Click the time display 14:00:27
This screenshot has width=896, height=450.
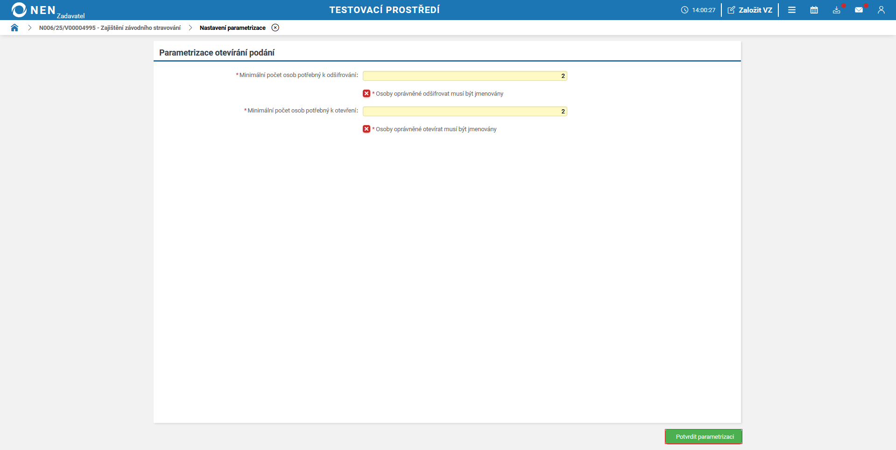pos(703,10)
